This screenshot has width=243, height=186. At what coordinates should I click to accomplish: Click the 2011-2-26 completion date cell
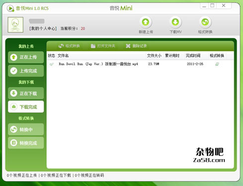[195, 64]
